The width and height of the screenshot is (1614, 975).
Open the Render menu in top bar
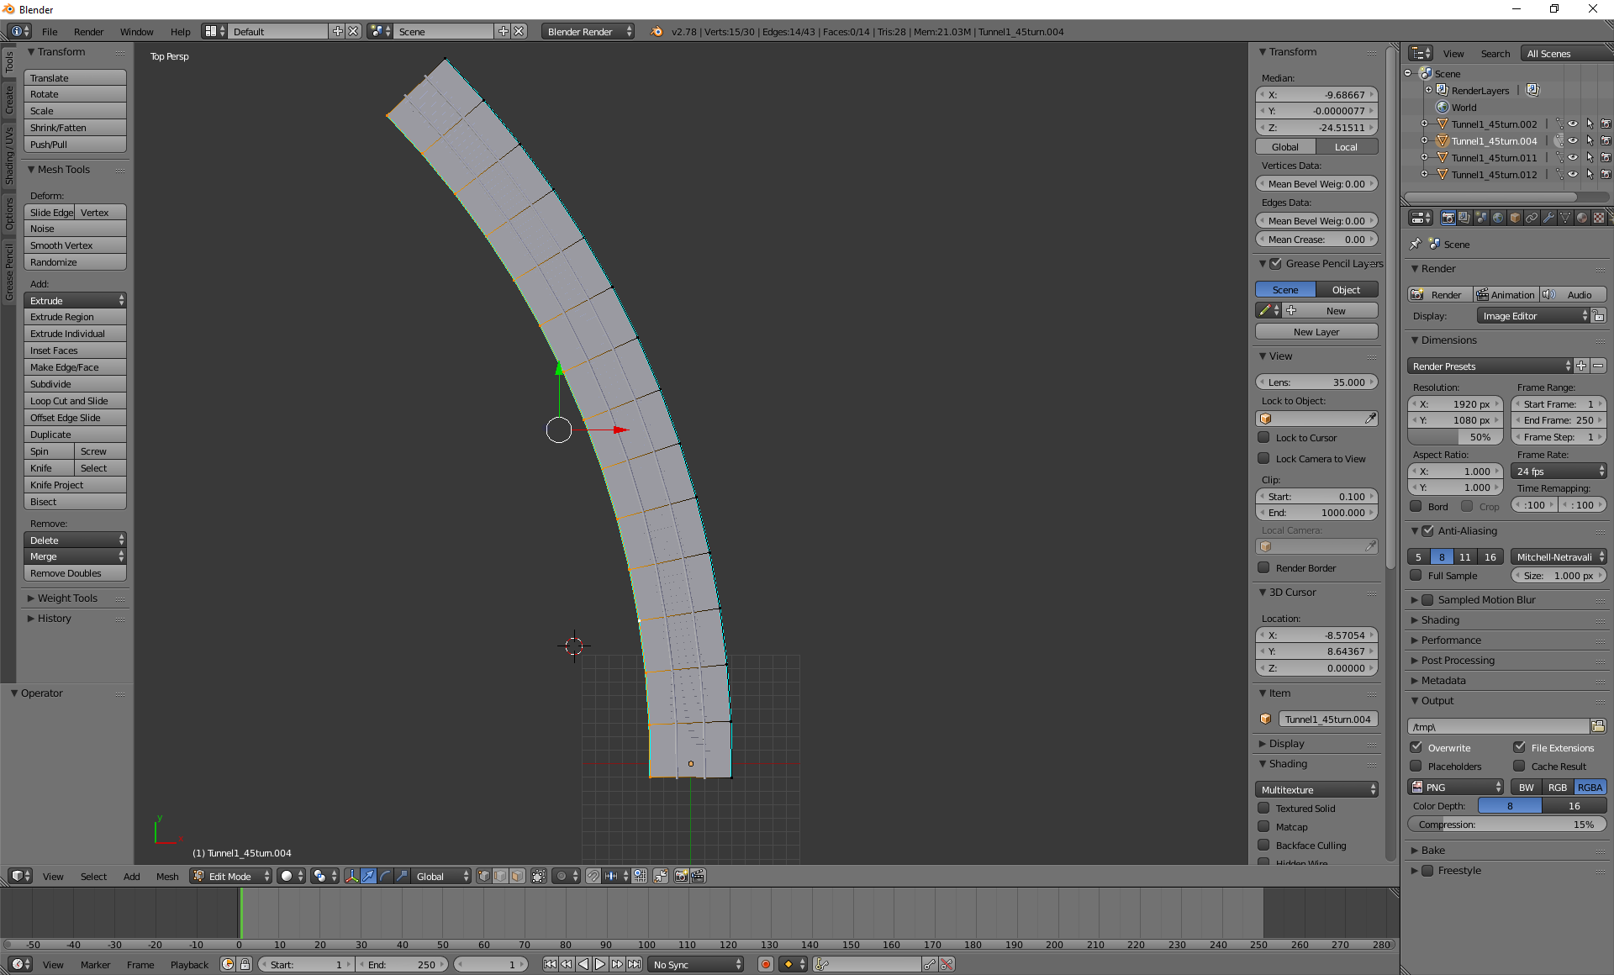tap(88, 31)
